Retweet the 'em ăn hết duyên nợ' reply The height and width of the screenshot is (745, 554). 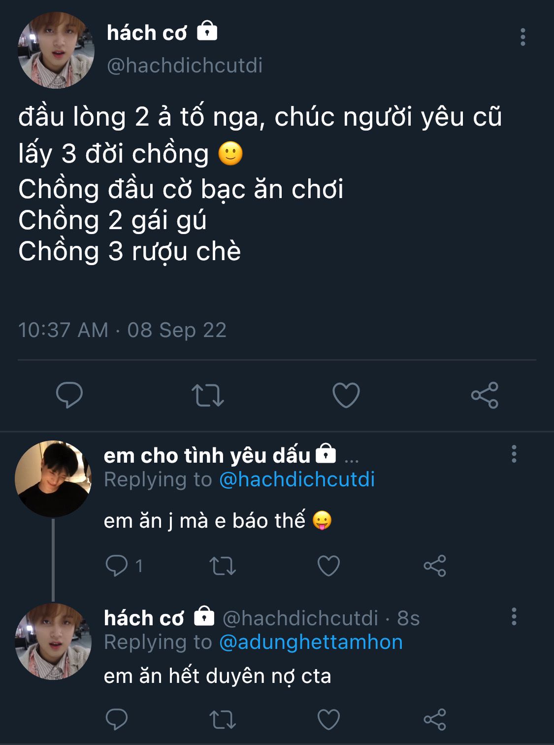[x=223, y=719]
